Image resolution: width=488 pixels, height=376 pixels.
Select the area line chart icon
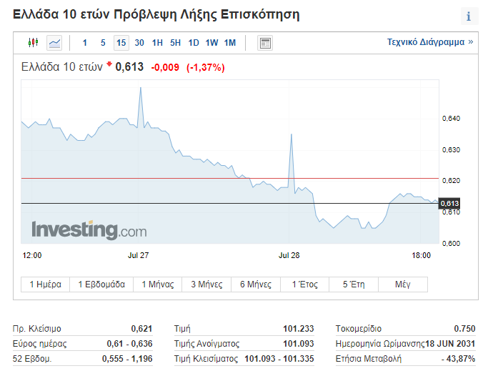pyautogui.click(x=55, y=43)
